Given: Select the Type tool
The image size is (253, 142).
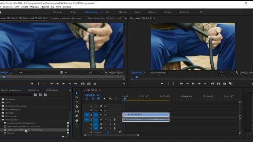Looking at the screenshot, I should (77, 125).
